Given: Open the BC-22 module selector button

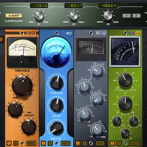Looking at the screenshot, I should (x=91, y=33).
